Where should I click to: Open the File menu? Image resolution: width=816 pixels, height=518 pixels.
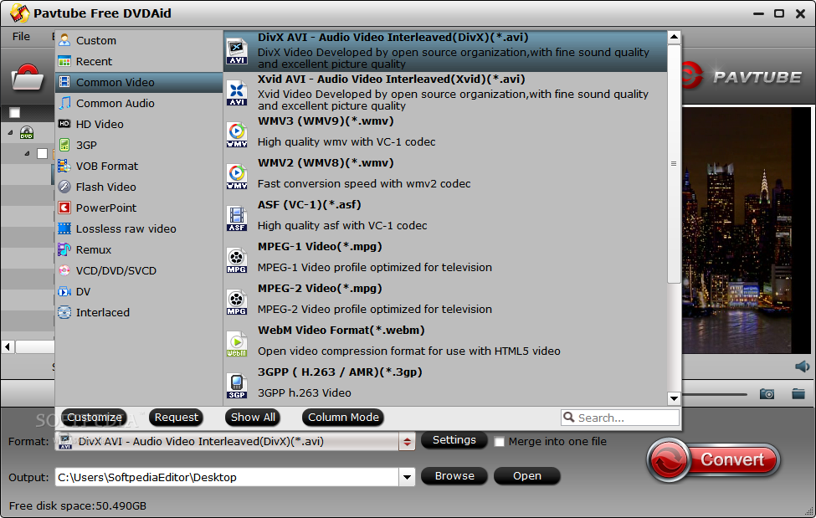[x=21, y=36]
